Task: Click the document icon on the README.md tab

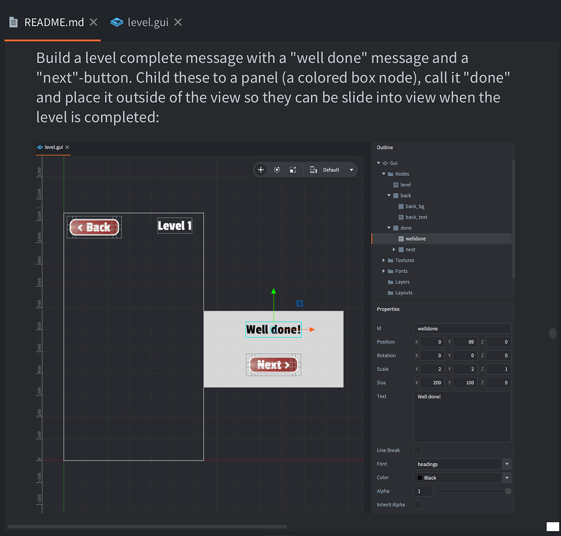Action: tap(13, 22)
